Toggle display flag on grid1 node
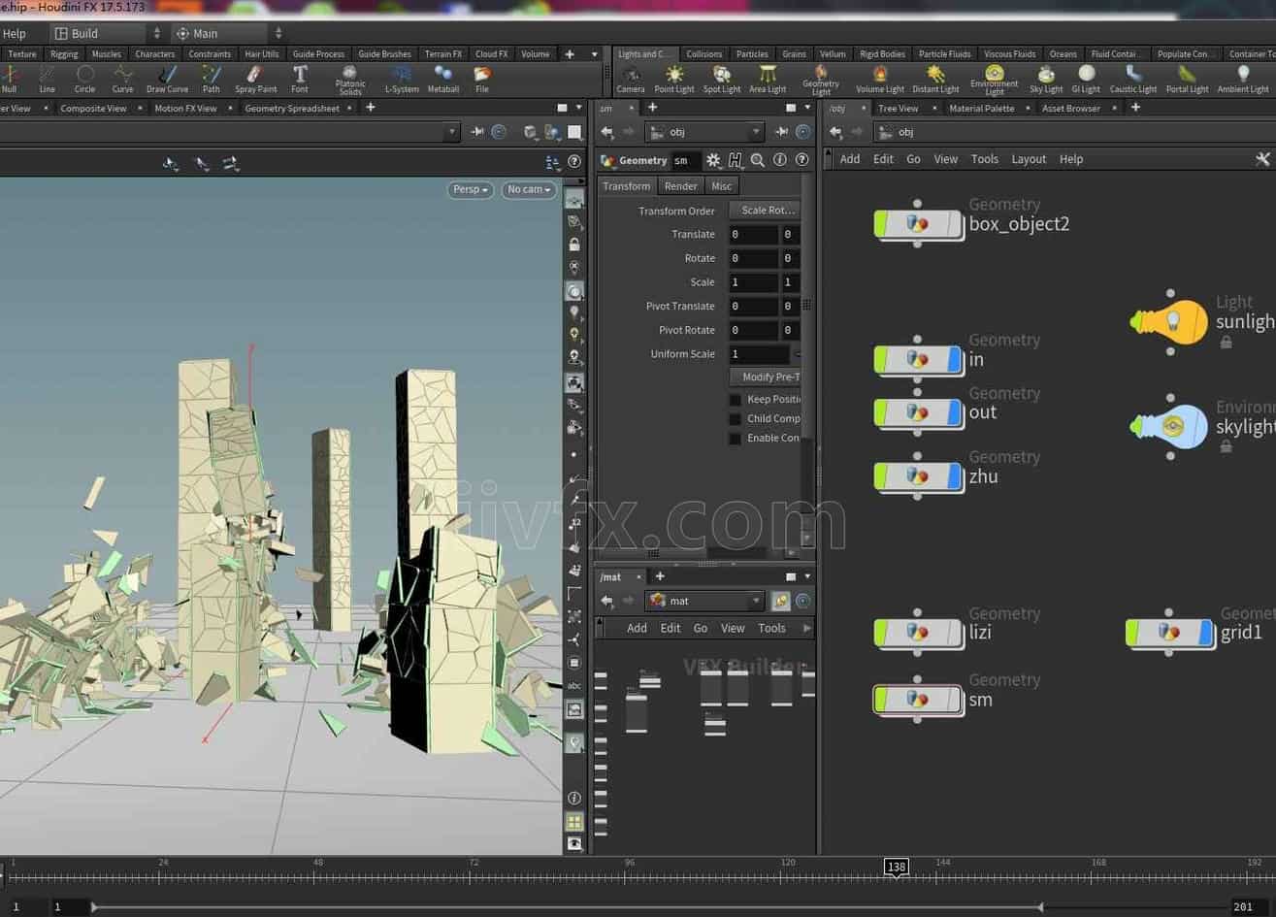 point(1205,633)
